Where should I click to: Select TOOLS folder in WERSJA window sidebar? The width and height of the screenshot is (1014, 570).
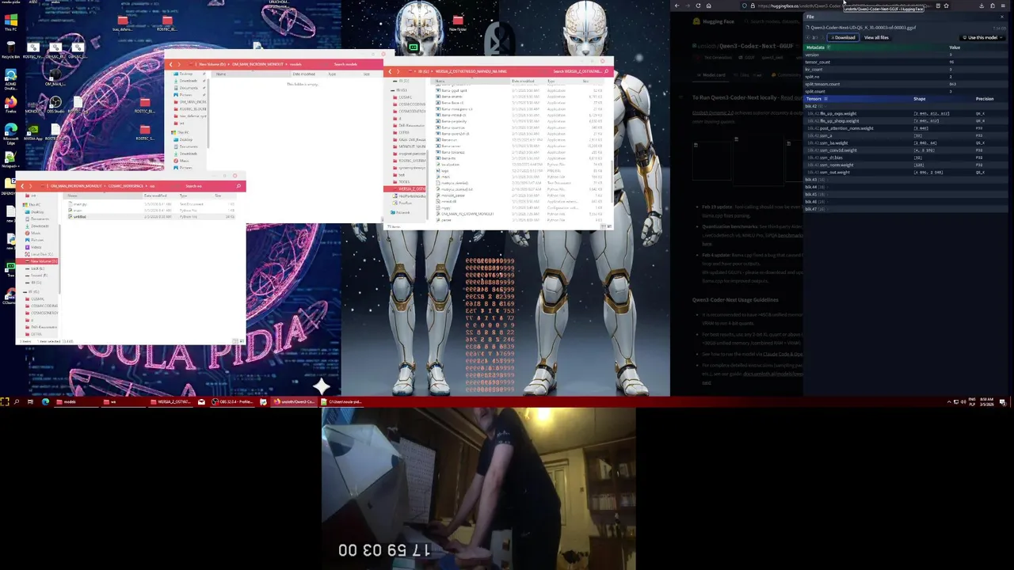tap(402, 182)
